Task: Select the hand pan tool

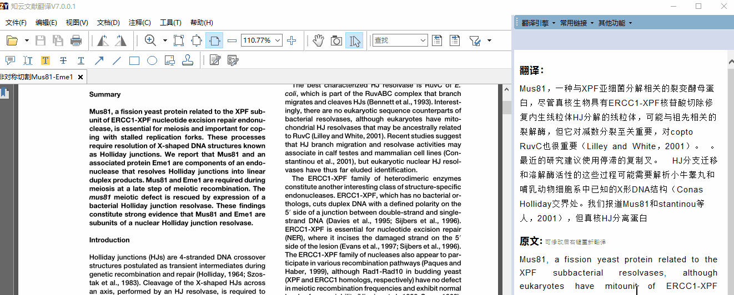Action: coord(318,40)
